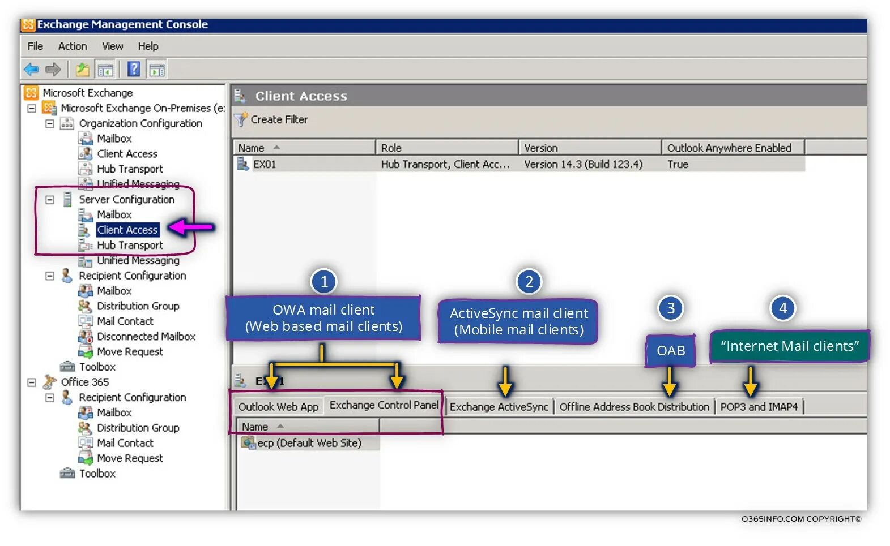
Task: Click the Forward arrow toolbar icon
Action: 53,70
